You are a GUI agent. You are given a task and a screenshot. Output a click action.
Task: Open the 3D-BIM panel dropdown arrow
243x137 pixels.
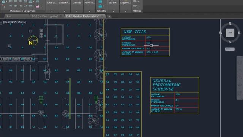(x=113, y=11)
